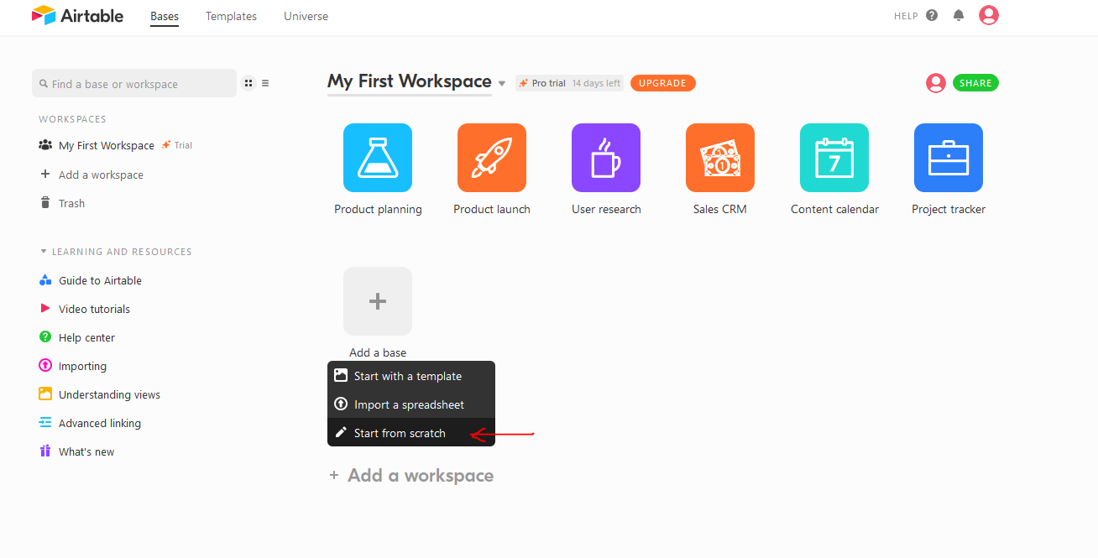The image size is (1098, 558).
Task: Click the Video tutorials play icon
Action: pos(45,309)
